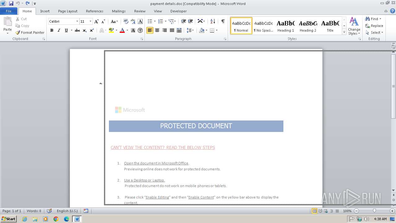Open the font size dropdown
Image resolution: width=396 pixels, height=223 pixels.
[90, 21]
